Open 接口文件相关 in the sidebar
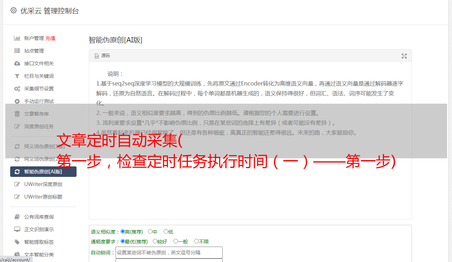Viewport: 452px width, 262px height. (39, 63)
